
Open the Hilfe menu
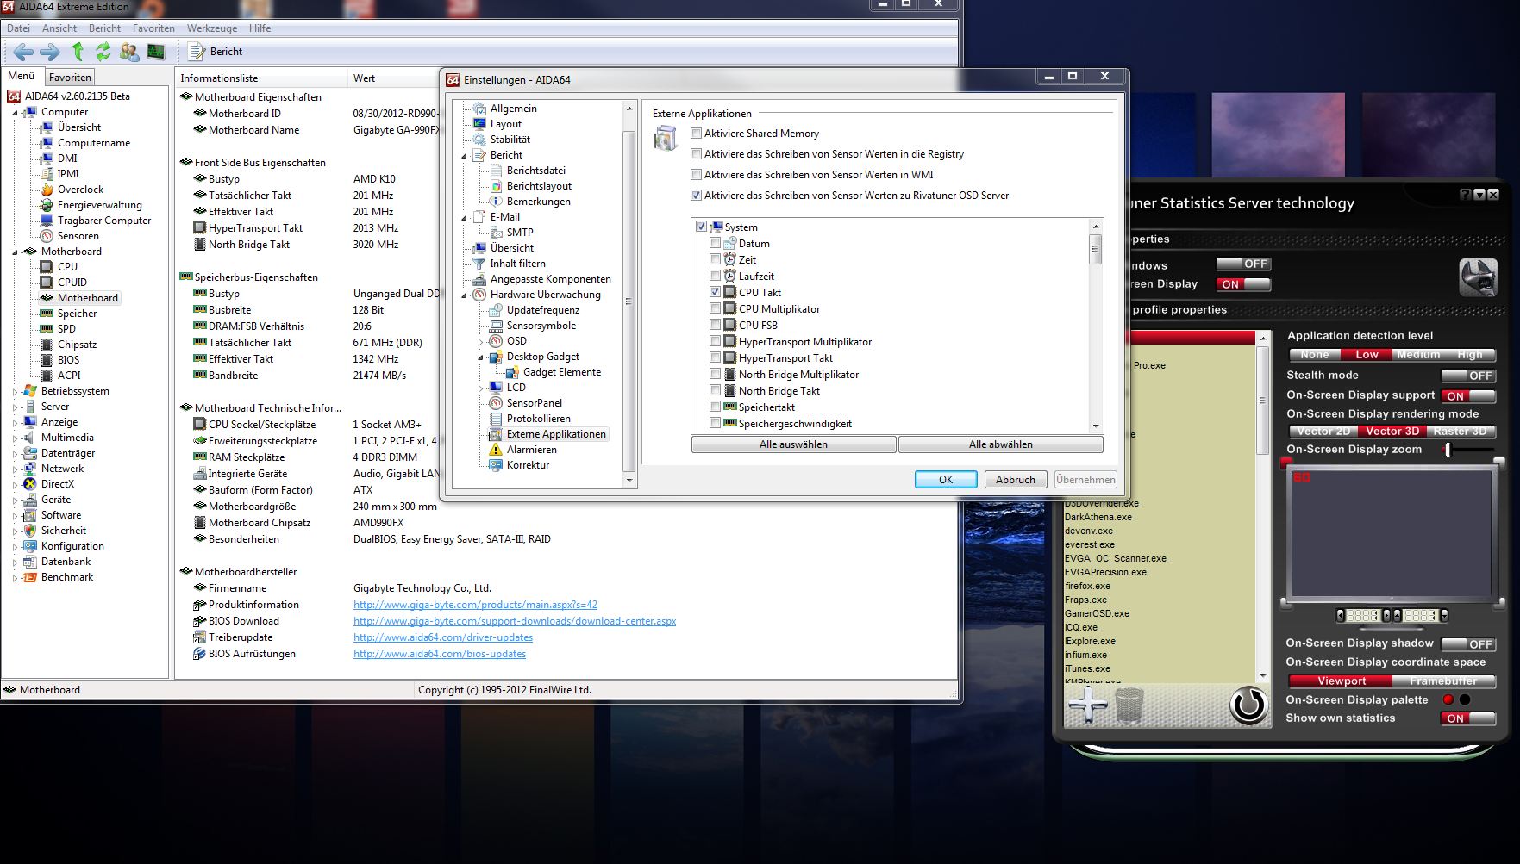click(x=260, y=28)
